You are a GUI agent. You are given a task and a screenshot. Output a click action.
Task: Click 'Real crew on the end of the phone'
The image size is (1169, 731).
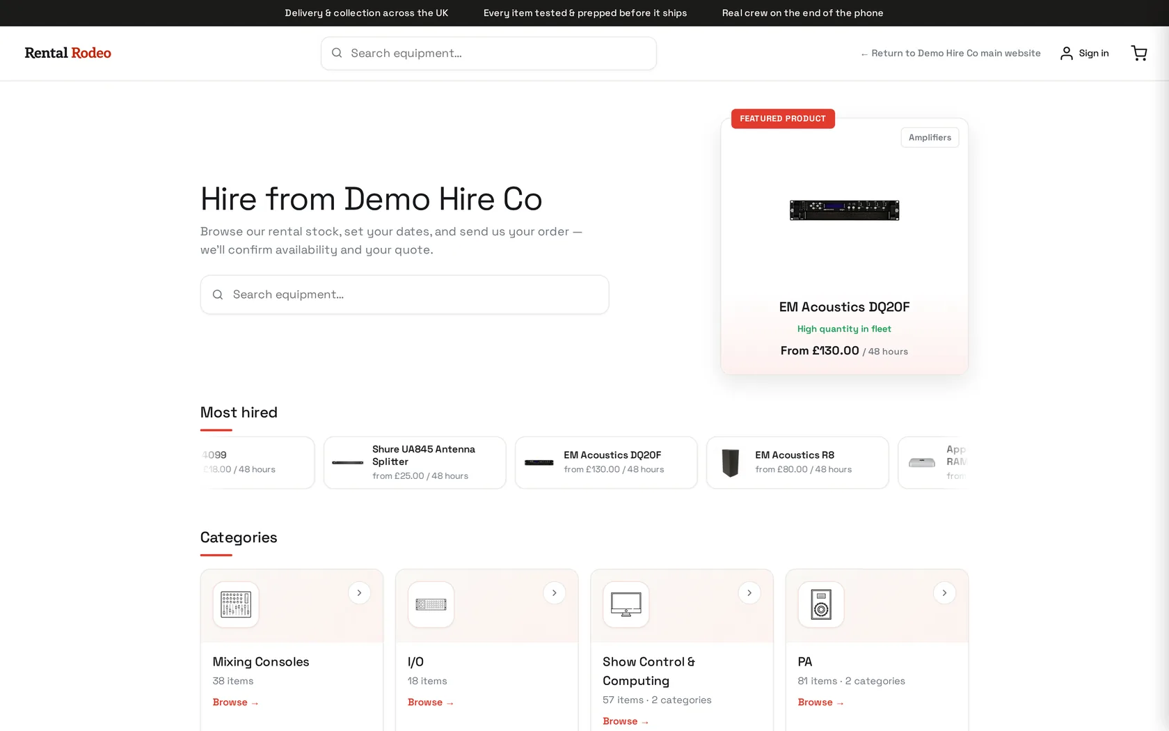(x=802, y=13)
